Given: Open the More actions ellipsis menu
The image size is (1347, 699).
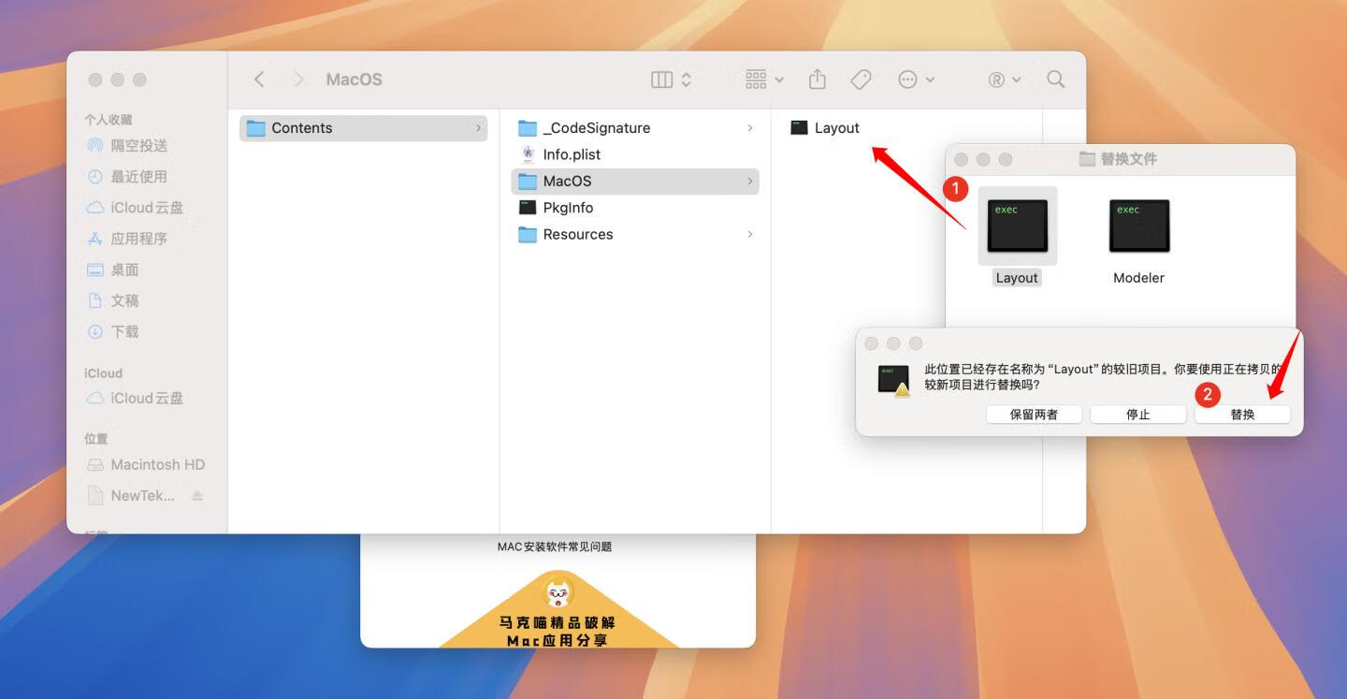Looking at the screenshot, I should 916,80.
